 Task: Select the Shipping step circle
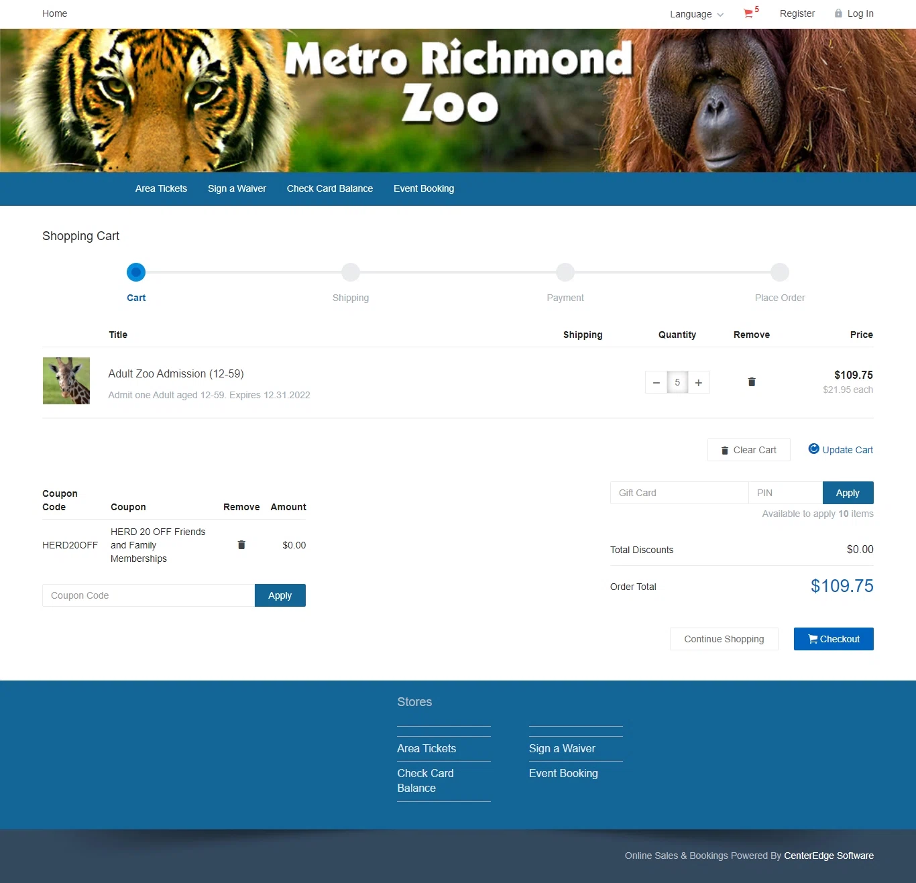pyautogui.click(x=351, y=272)
